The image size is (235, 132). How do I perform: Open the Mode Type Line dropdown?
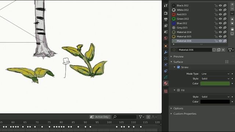click(215, 74)
